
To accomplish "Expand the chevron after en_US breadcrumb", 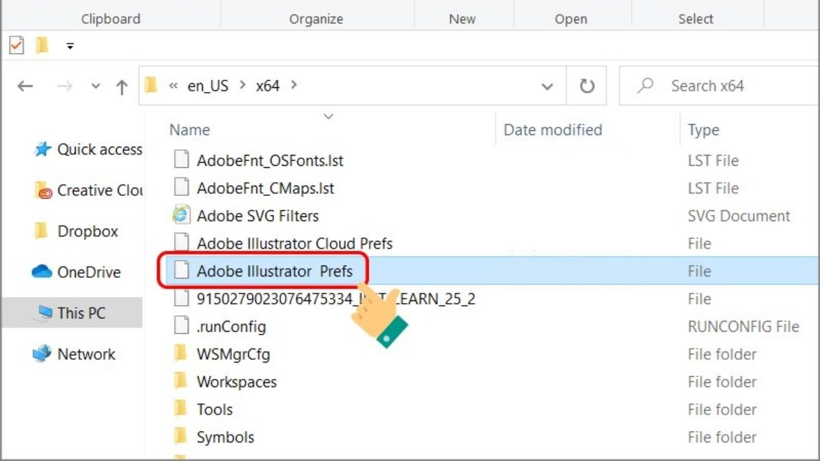I will (x=243, y=86).
